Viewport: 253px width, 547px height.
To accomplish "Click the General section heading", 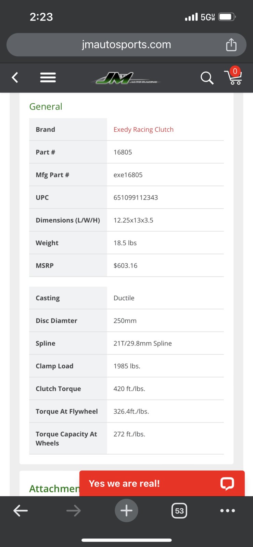I will 46,106.
